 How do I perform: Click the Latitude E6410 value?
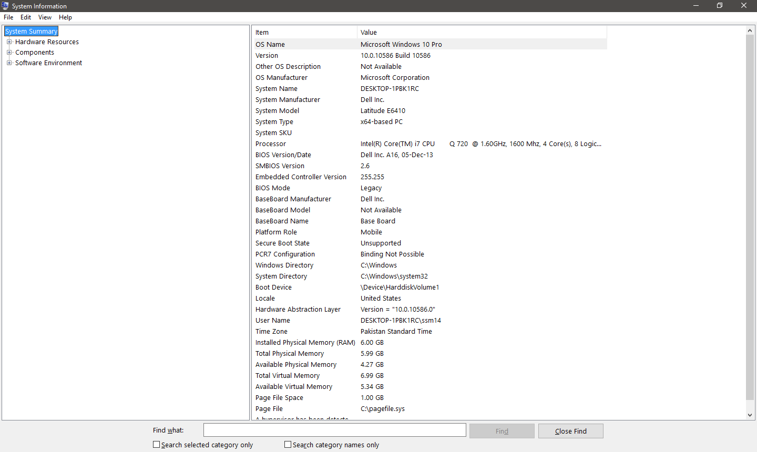click(383, 110)
